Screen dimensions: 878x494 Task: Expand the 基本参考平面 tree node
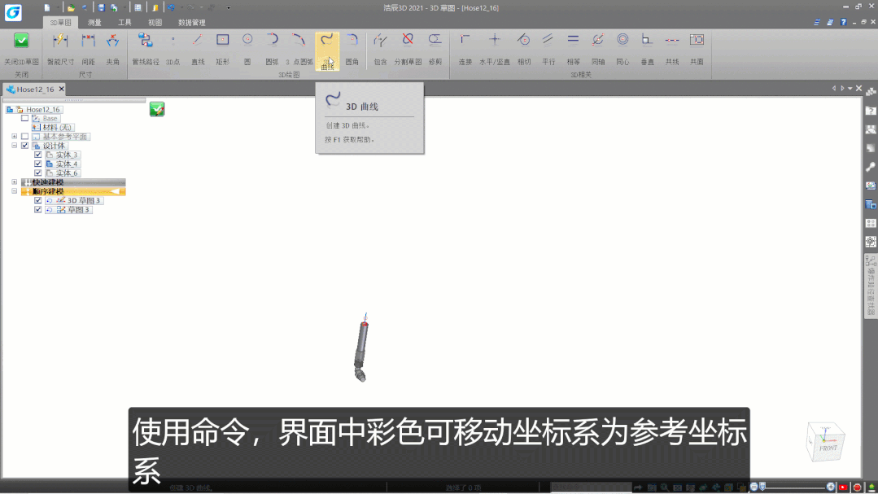(15, 137)
